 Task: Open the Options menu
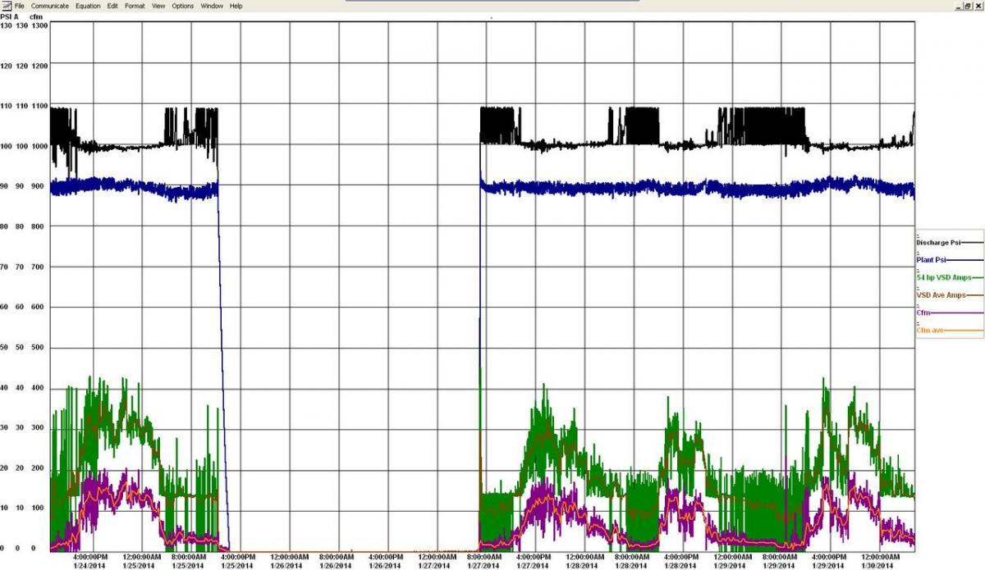pos(183,6)
